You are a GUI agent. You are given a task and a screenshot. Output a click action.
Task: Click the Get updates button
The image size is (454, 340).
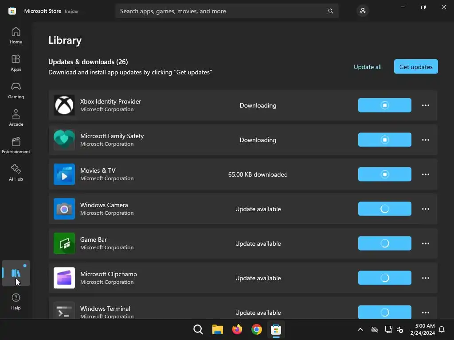[416, 67]
